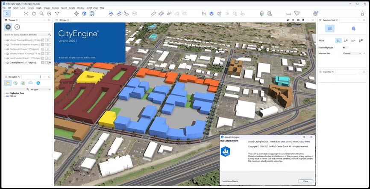Select lasso selection in Selection Tool
Image resolution: width=370 pixels, height=189 pixels.
tap(353, 29)
